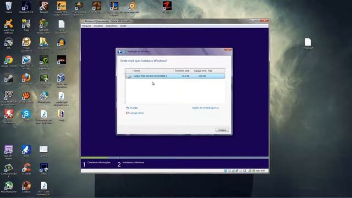
Task: Open the Google Drive folder shortcut
Action: point(44,43)
